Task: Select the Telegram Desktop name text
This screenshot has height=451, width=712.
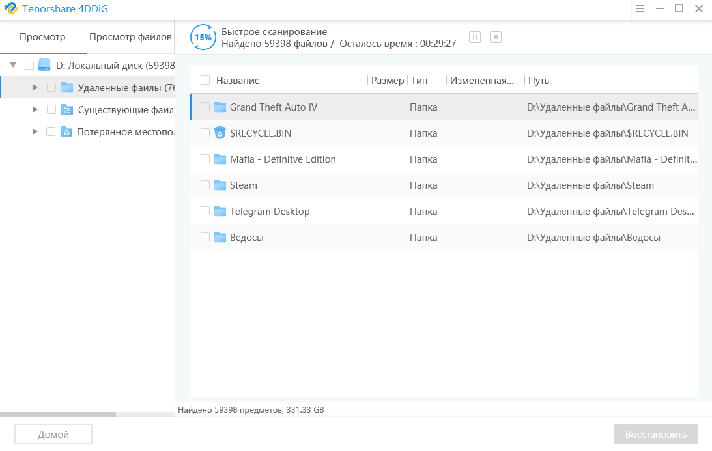Action: 270,212
